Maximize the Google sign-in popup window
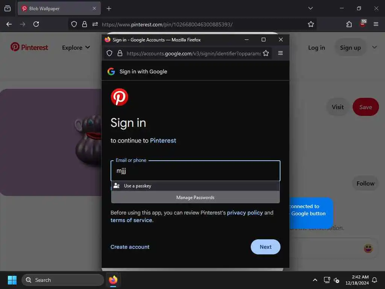 (x=264, y=40)
